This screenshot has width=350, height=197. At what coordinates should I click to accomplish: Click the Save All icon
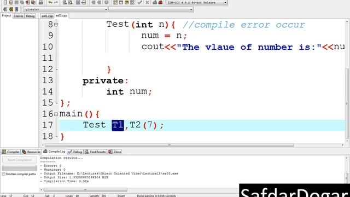22,2
